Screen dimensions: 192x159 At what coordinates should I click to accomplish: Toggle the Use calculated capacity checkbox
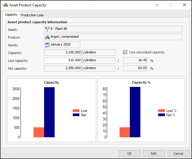(x=125, y=52)
